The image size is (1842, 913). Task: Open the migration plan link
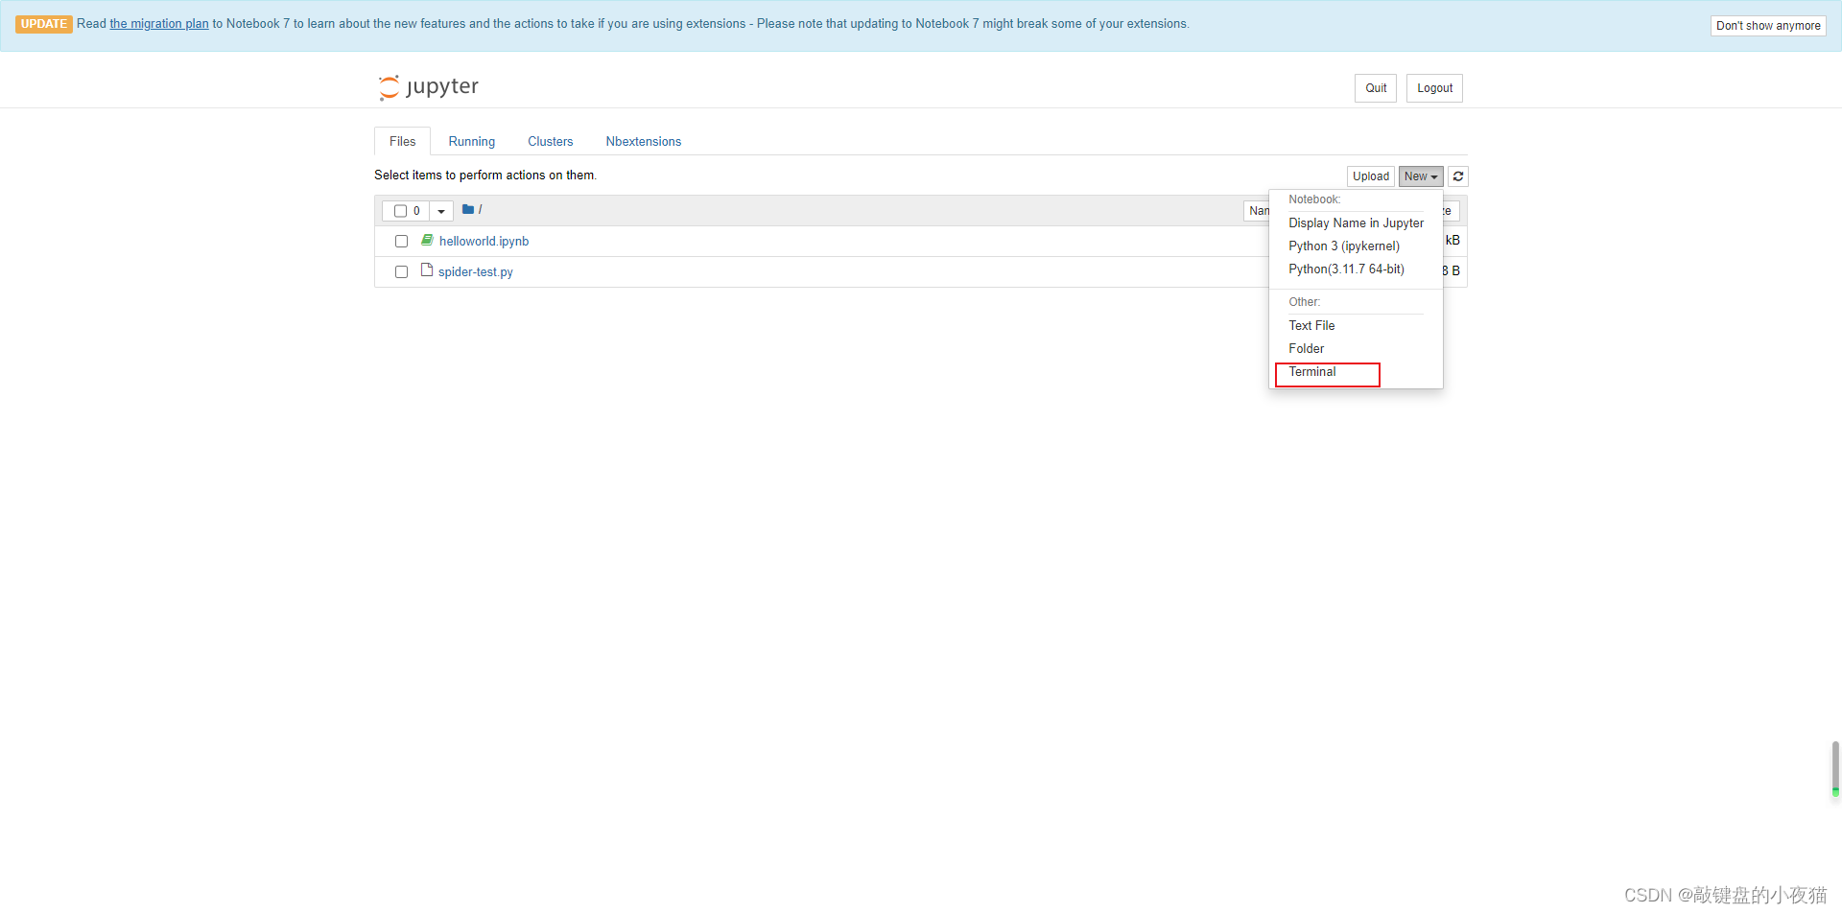tap(159, 24)
